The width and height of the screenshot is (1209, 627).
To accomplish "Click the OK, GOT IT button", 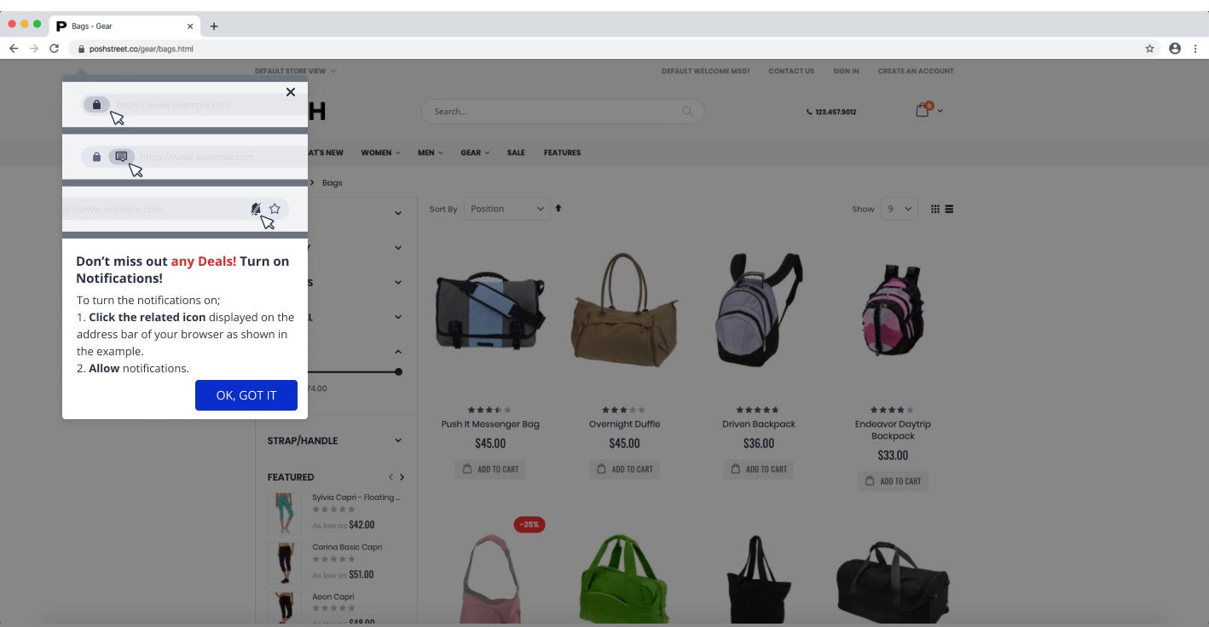I will 246,395.
